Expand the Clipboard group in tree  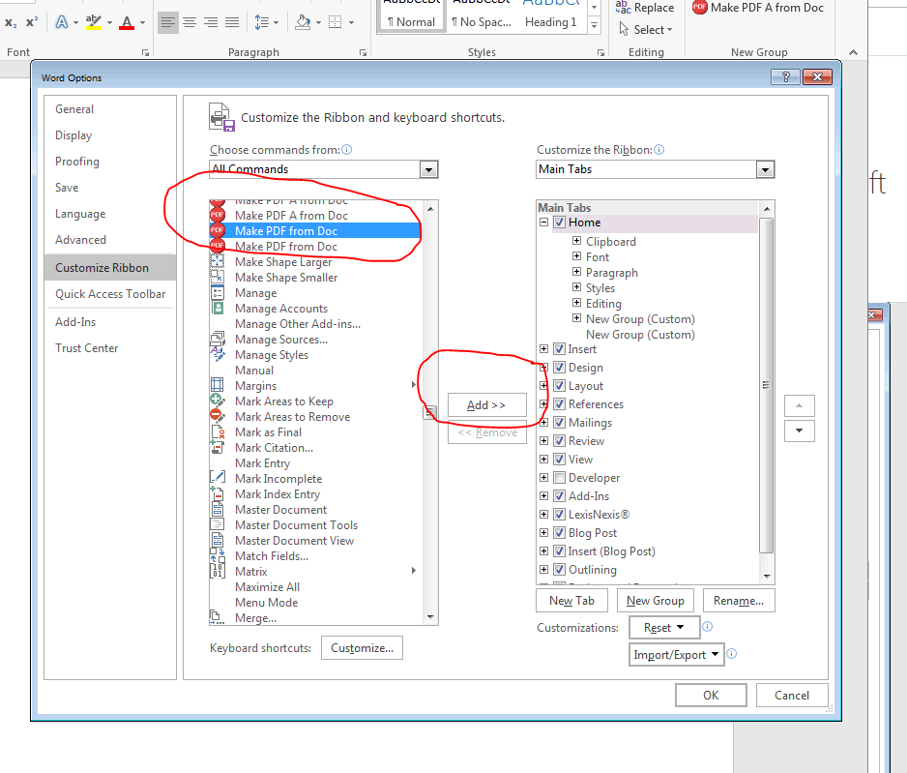[x=576, y=242]
